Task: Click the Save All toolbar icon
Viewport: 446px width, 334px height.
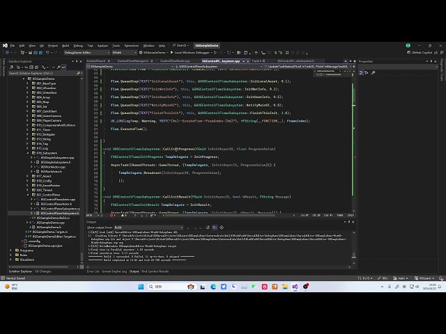Action: coord(40,53)
